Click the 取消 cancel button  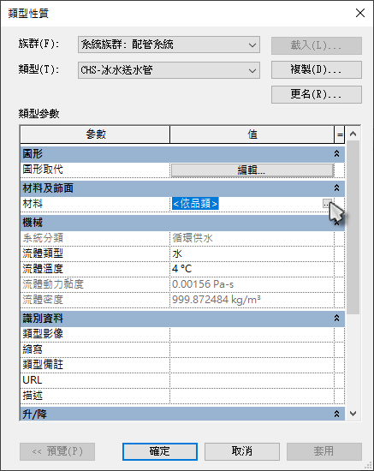[242, 451]
